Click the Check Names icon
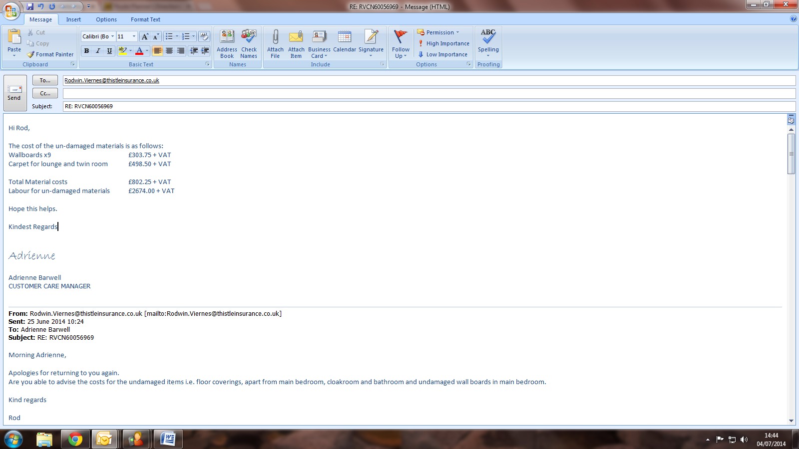Viewport: 799px width, 449px height. (249, 37)
